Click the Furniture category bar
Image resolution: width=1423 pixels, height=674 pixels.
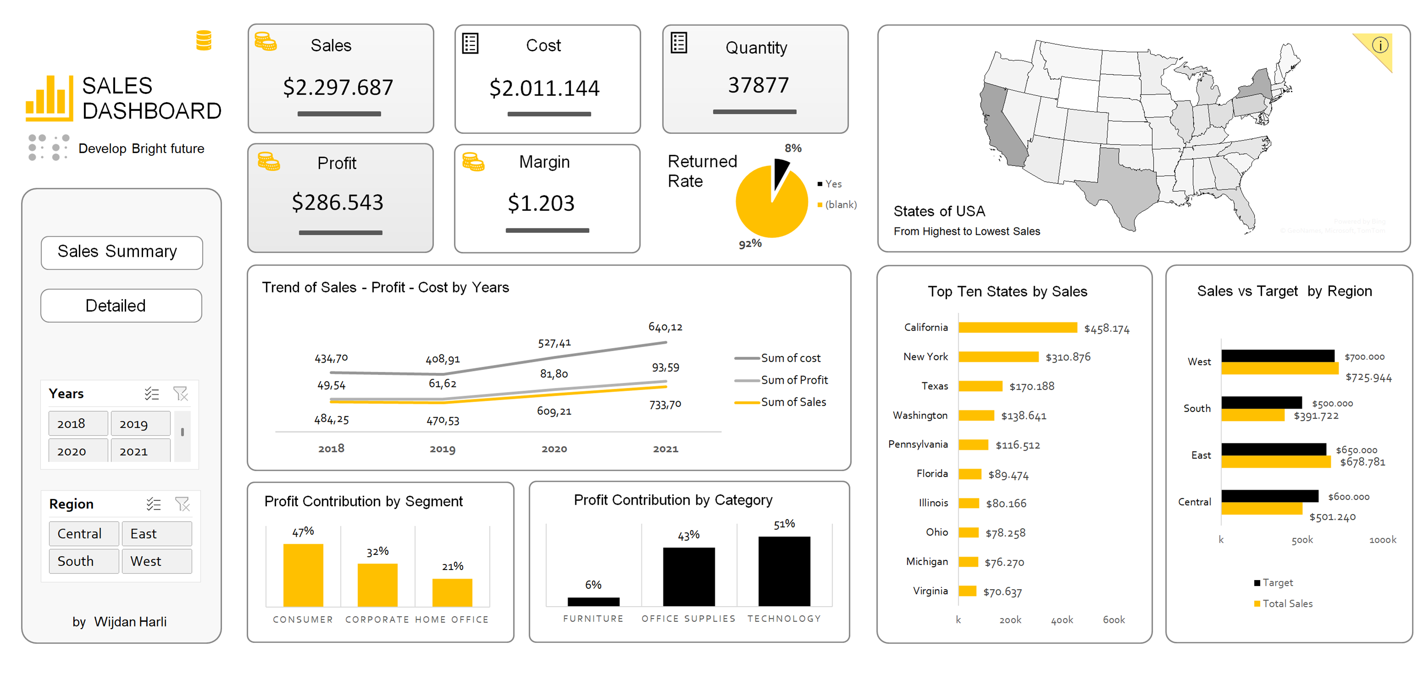tap(593, 602)
